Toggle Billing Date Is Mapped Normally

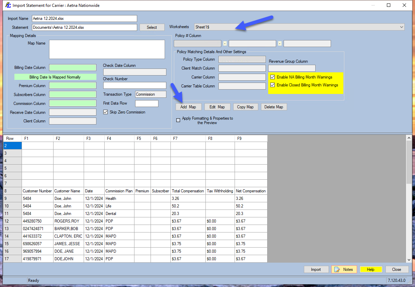(55, 77)
